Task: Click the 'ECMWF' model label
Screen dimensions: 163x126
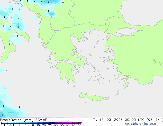Action: (41, 120)
